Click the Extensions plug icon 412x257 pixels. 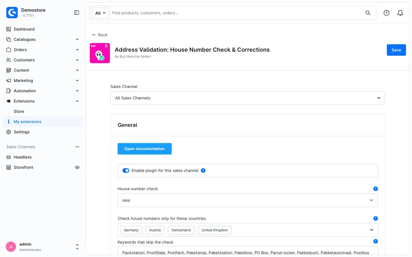[x=9, y=101]
